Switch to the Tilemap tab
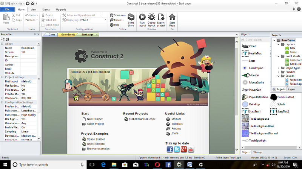The height and width of the screenshot is (169, 302). 257,152
